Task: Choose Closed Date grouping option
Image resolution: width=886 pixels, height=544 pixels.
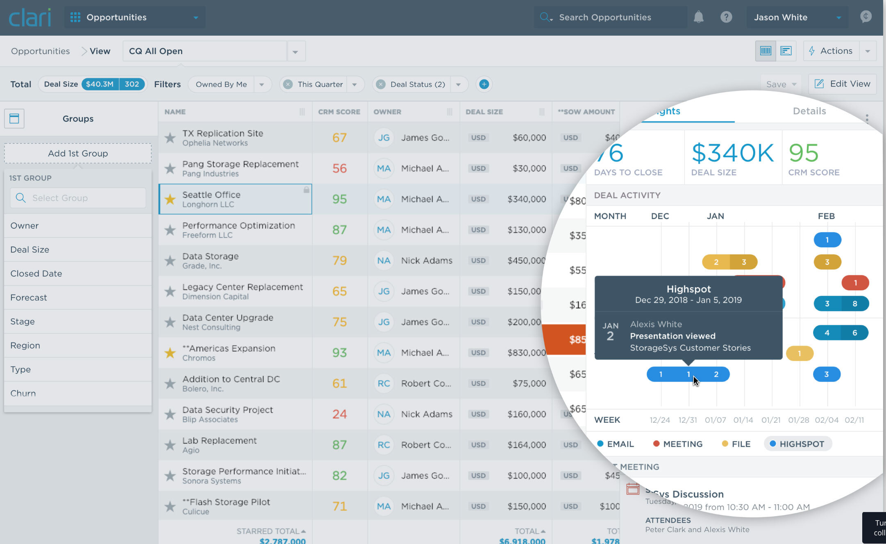Action: [x=78, y=274]
